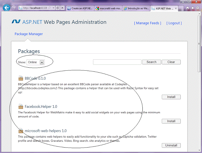Viewport: 202px width, 153px height.
Task: Open the address bar history dropdown arrow
Action: click(53, 8)
